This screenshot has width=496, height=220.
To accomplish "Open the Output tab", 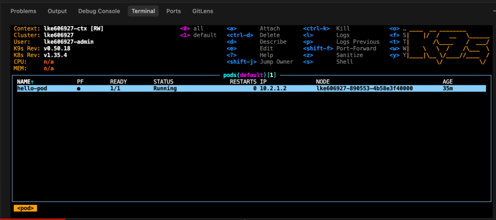I will [57, 11].
